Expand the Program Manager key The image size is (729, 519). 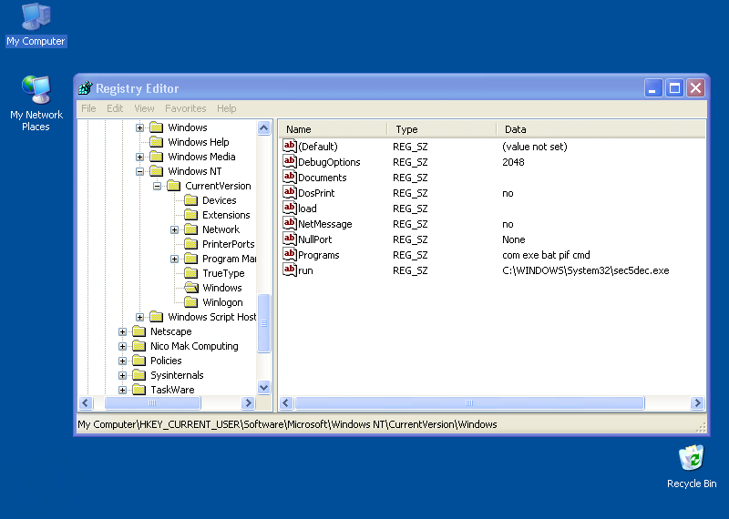tap(174, 259)
